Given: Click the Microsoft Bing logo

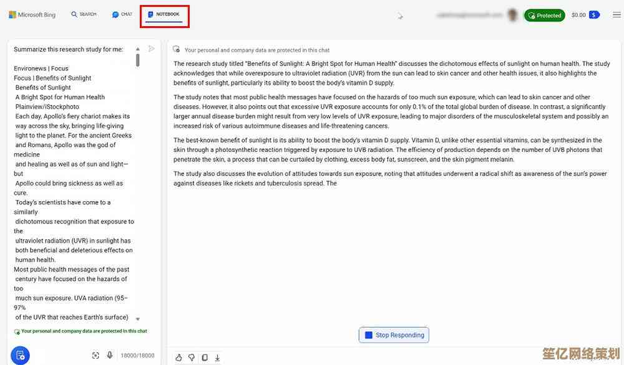Looking at the screenshot, I should click(x=32, y=15).
